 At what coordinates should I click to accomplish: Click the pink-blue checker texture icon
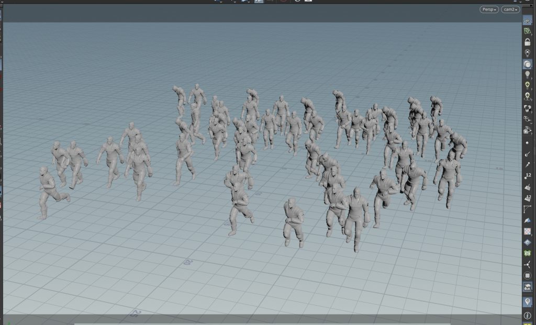tap(528, 231)
